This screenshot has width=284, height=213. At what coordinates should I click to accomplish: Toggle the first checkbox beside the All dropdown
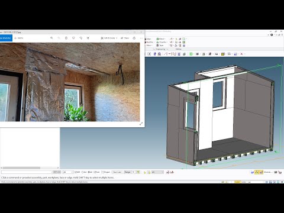tap(76, 172)
